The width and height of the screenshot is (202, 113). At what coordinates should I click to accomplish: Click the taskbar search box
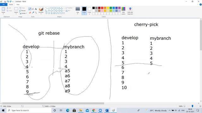(x=29, y=110)
